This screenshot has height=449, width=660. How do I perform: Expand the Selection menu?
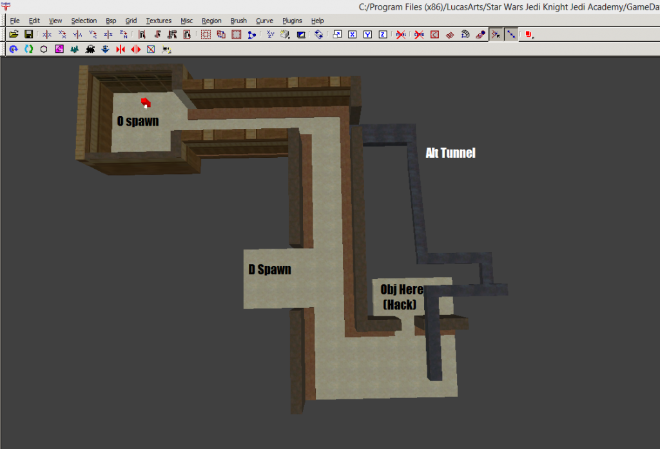[x=84, y=21]
